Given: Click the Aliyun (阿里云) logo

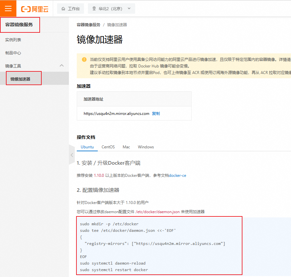Looking at the screenshot, I should click(34, 9).
